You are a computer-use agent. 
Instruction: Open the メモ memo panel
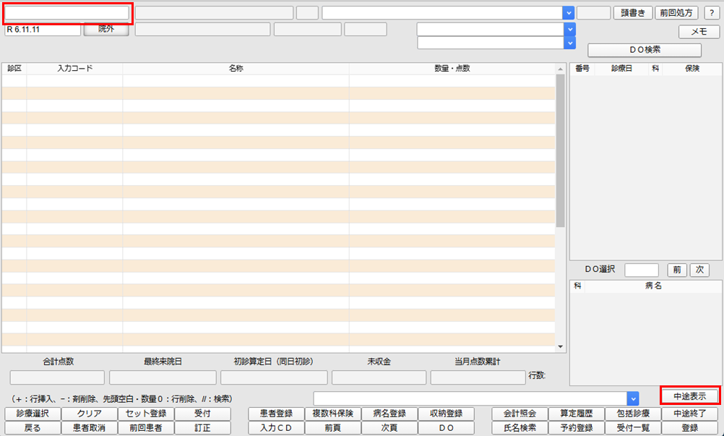click(x=697, y=31)
